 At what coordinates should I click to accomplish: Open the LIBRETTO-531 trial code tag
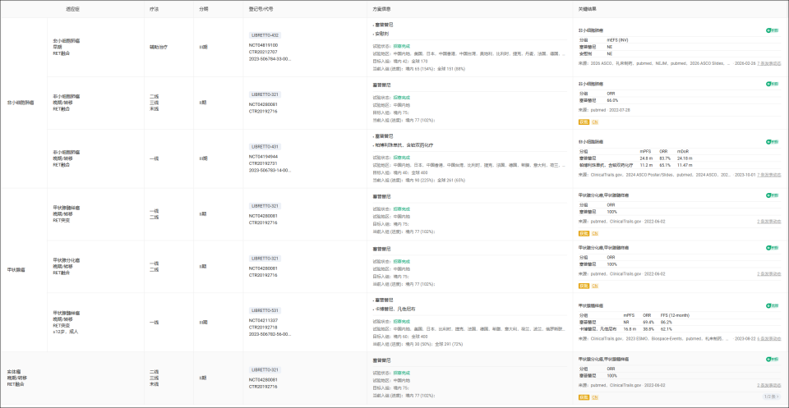(265, 310)
